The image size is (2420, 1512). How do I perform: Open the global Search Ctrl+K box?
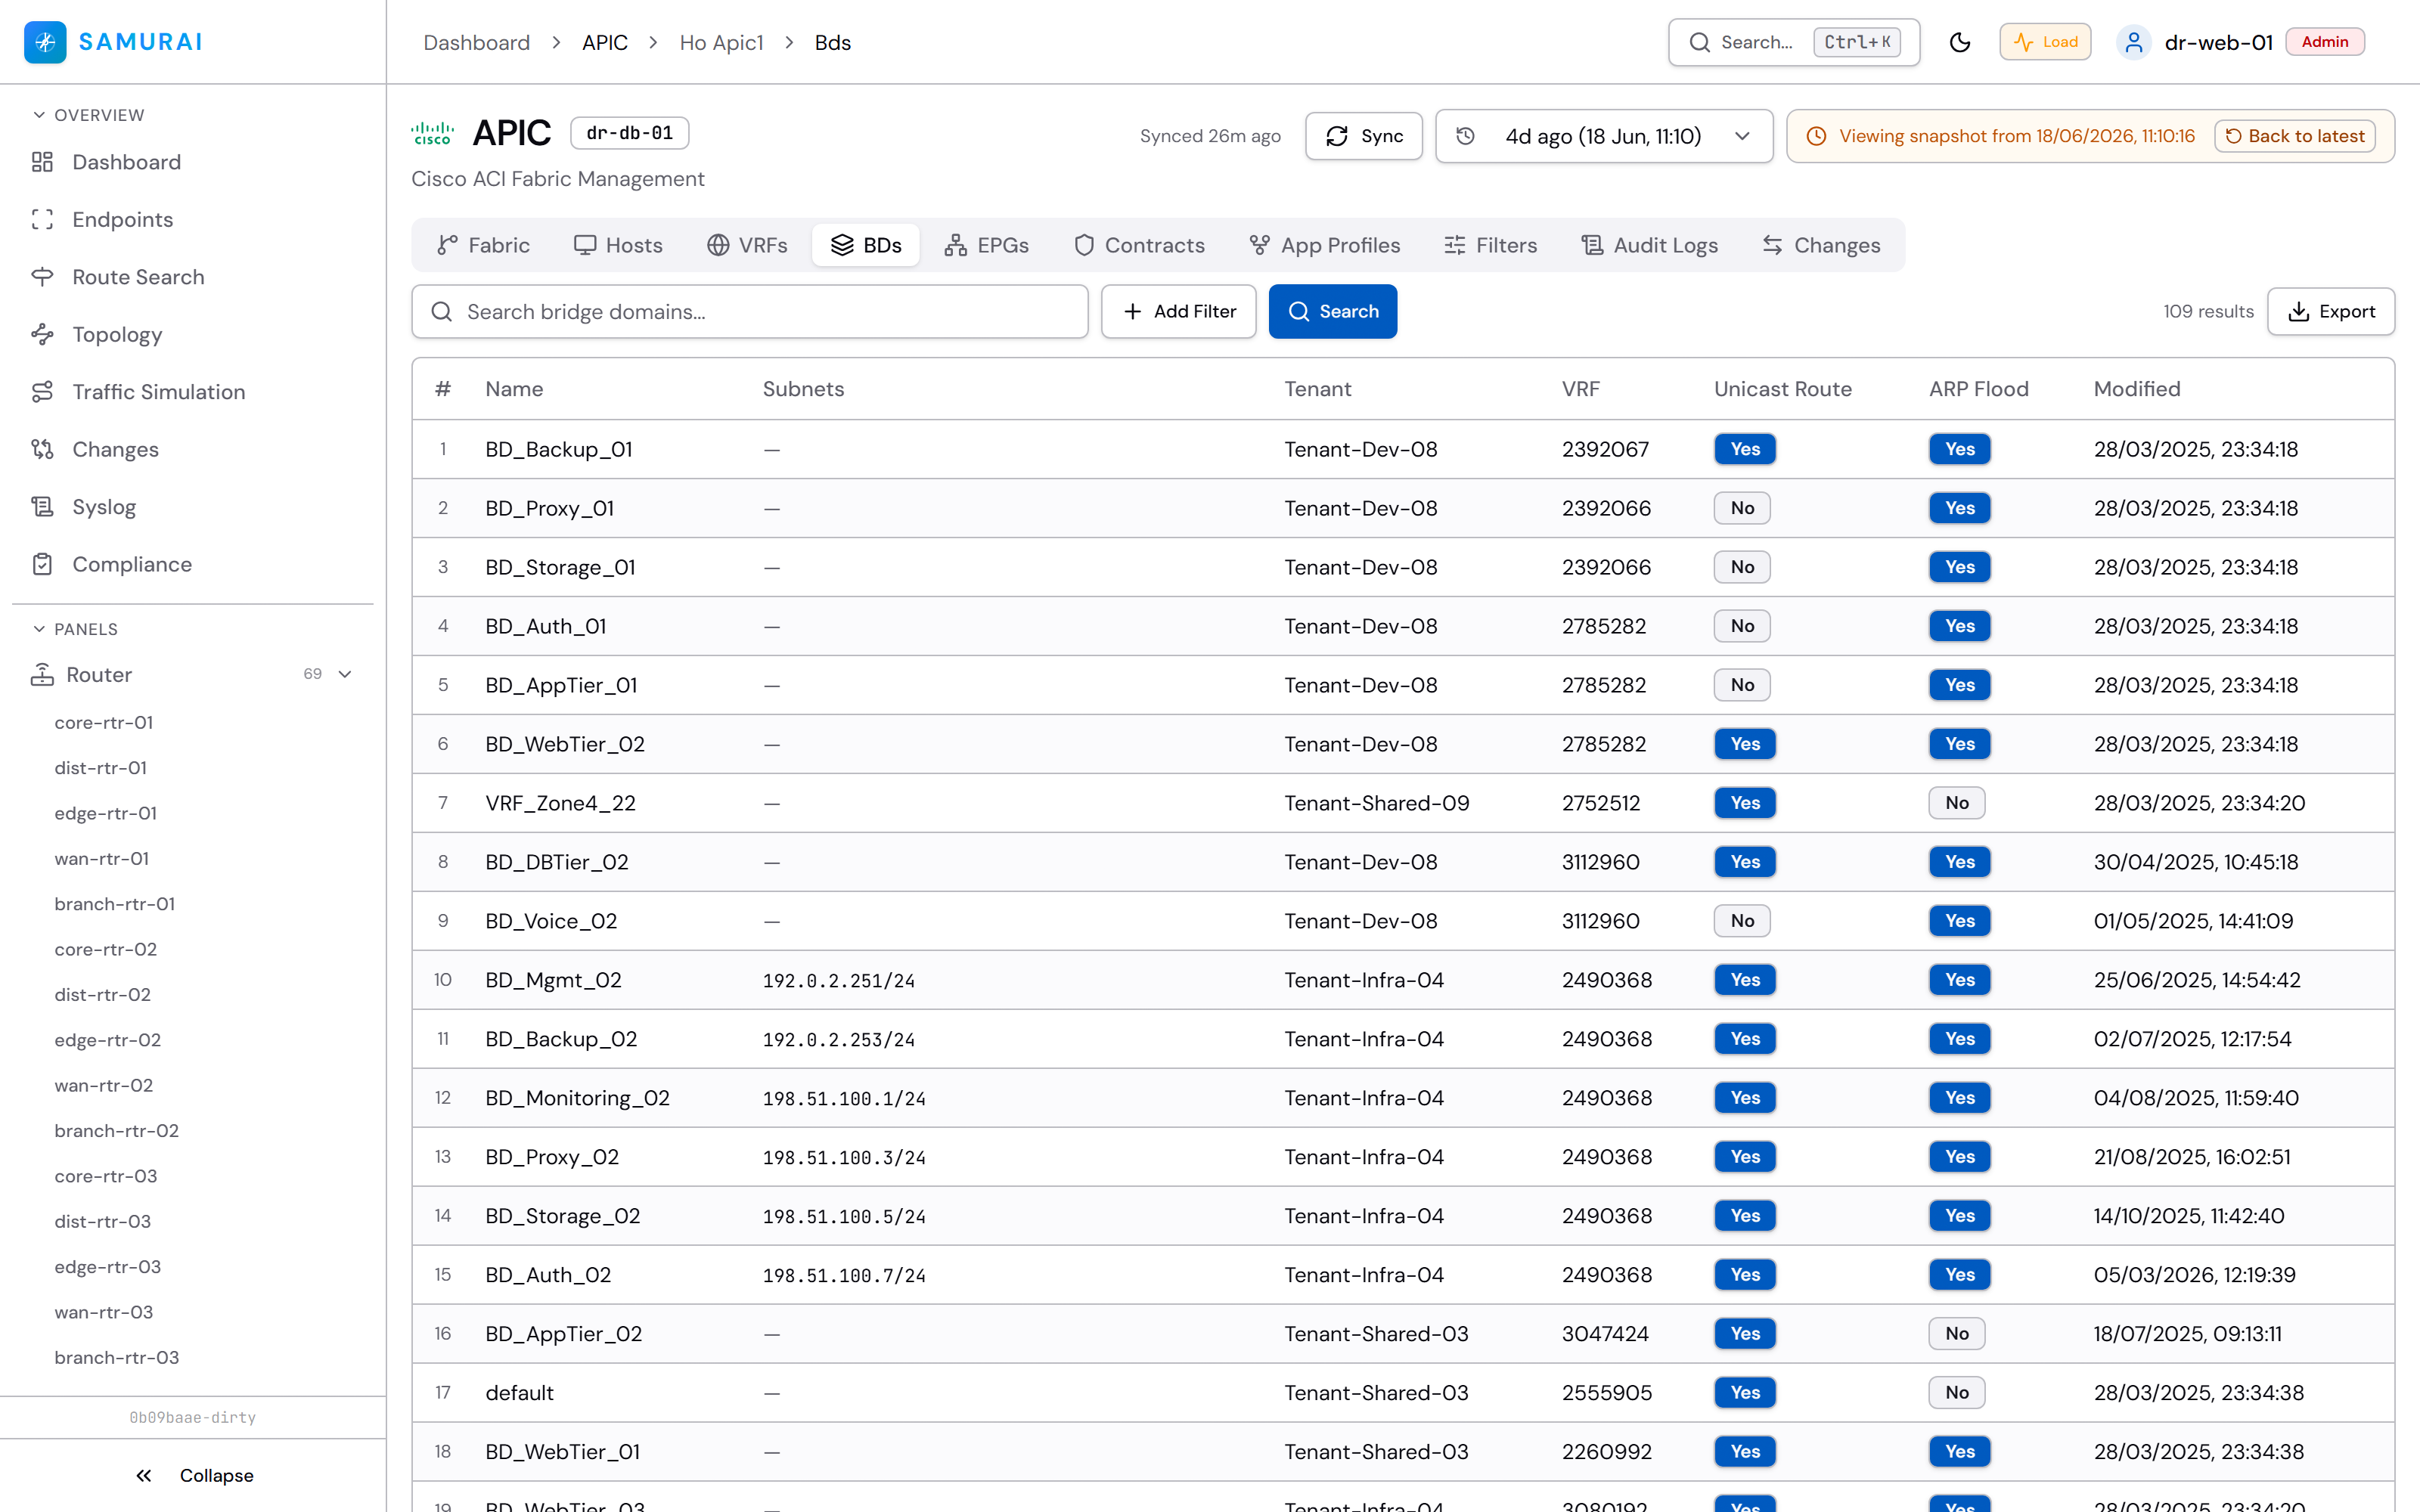[1793, 42]
